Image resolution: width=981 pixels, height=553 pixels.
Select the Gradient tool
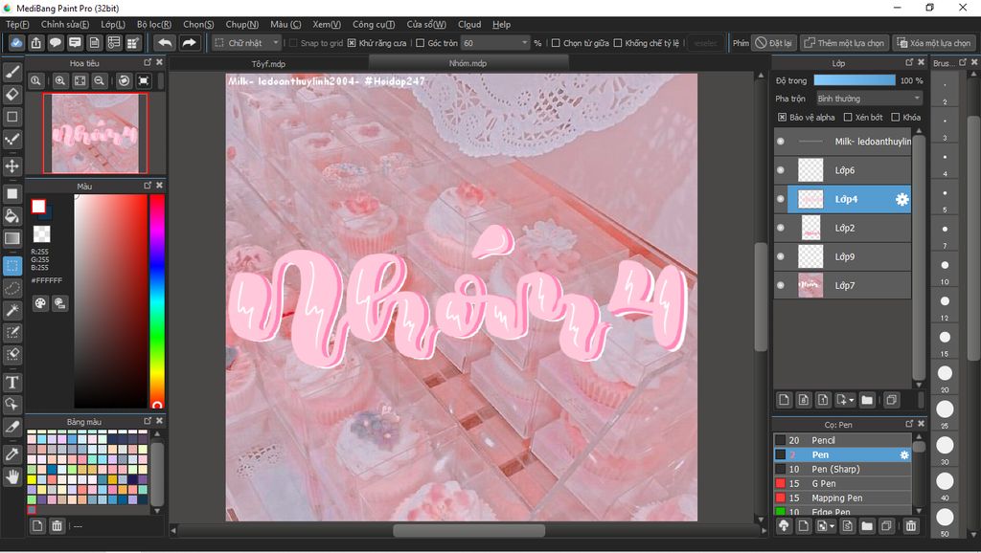(11, 238)
